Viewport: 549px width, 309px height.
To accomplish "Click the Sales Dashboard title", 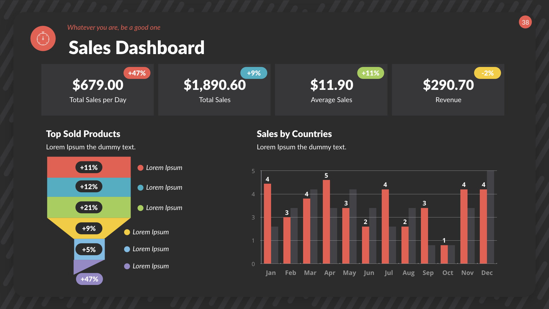I will 137,47.
